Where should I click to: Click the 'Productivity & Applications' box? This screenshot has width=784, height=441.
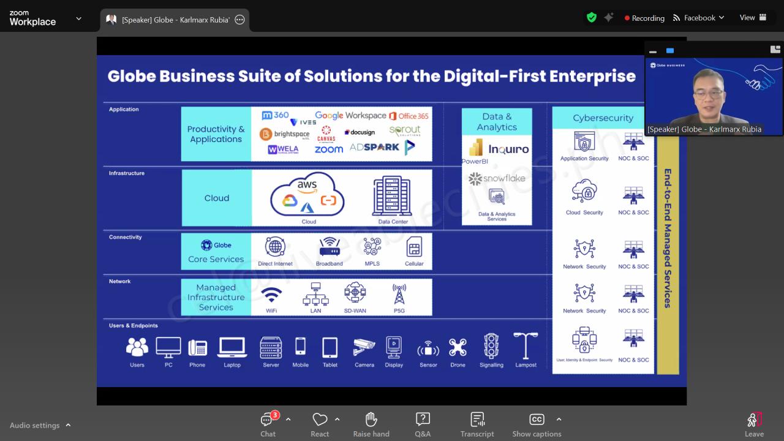(216, 134)
